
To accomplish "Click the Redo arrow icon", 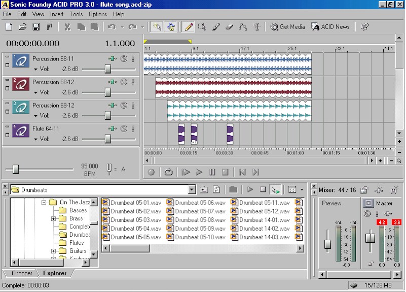I will [133, 27].
